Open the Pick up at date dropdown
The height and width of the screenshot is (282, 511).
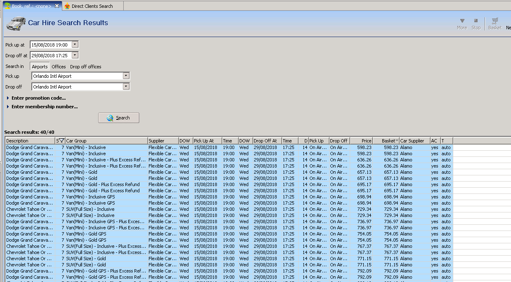coord(75,44)
